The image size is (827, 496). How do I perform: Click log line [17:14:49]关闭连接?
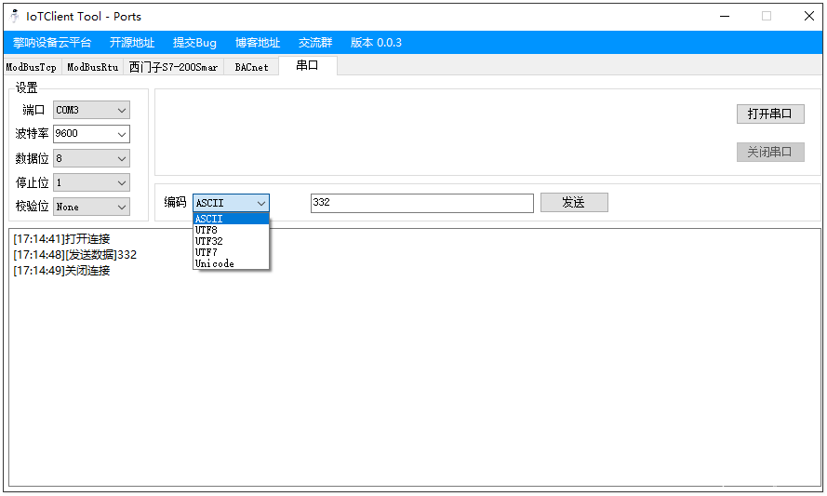[61, 271]
